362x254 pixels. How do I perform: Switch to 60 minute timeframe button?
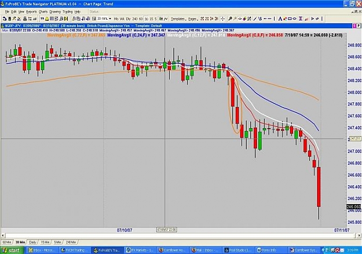tap(141, 19)
